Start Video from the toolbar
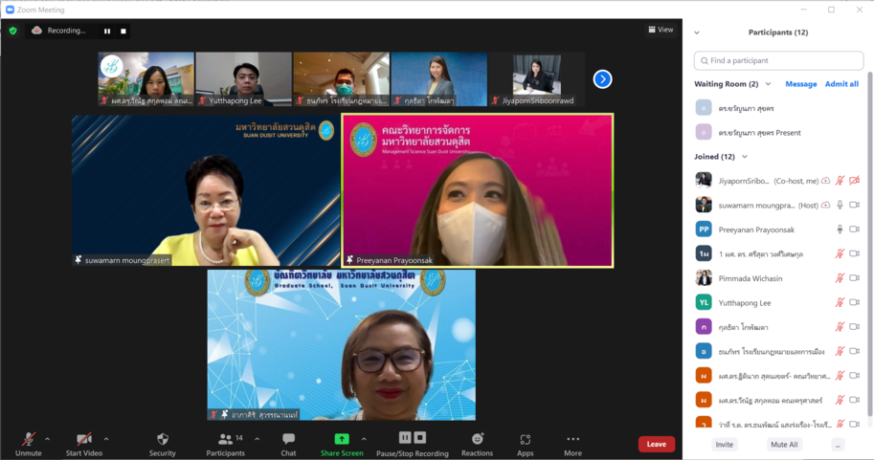This screenshot has height=460, width=874. pyautogui.click(x=85, y=443)
